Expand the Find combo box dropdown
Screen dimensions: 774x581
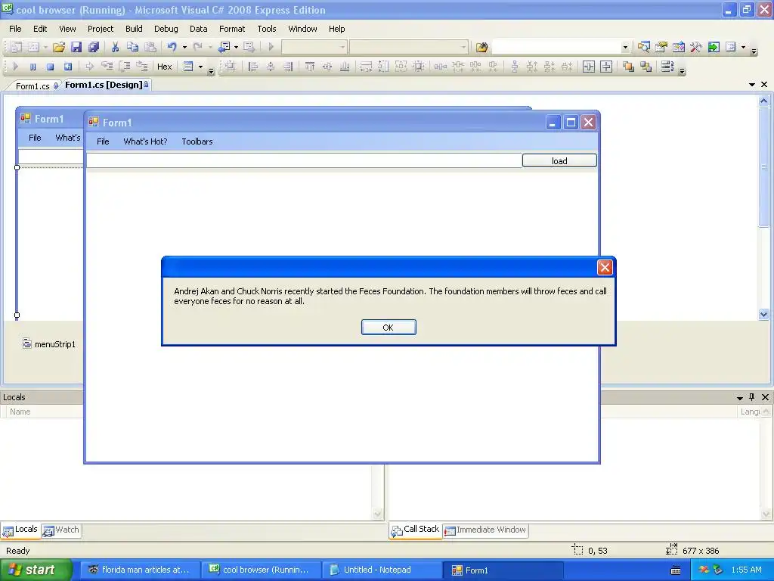pos(625,48)
